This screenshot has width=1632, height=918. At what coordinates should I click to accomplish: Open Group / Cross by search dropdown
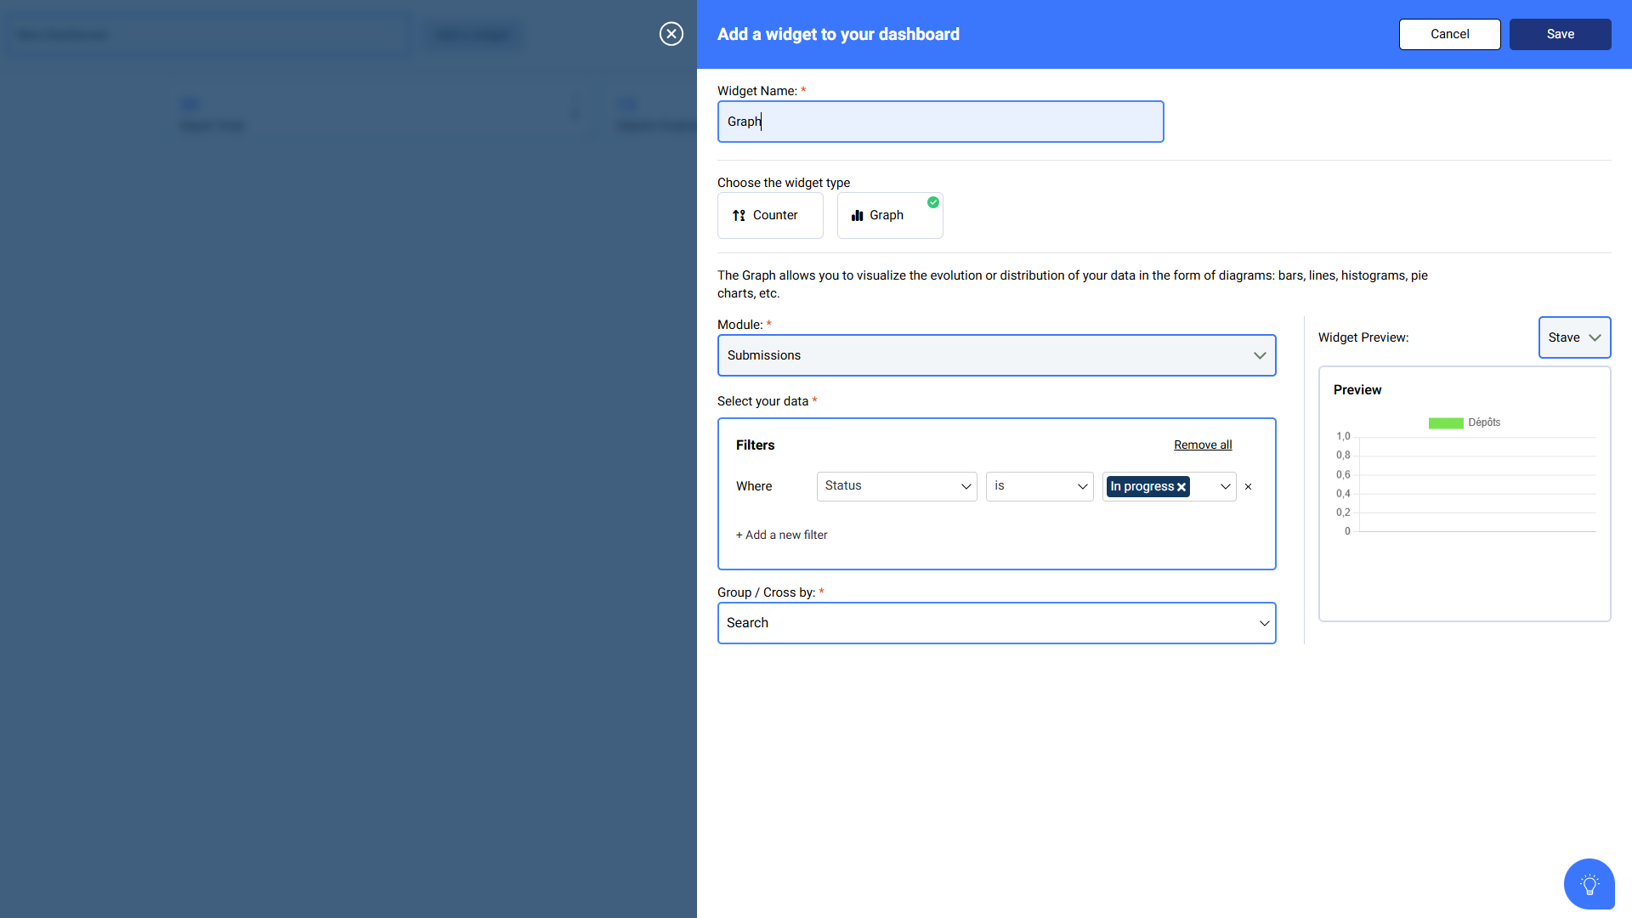coord(996,623)
